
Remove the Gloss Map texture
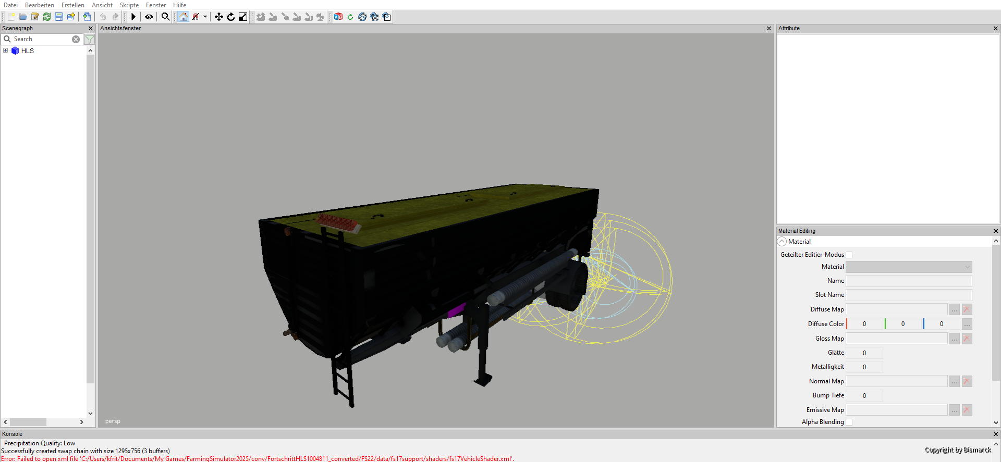pos(967,339)
